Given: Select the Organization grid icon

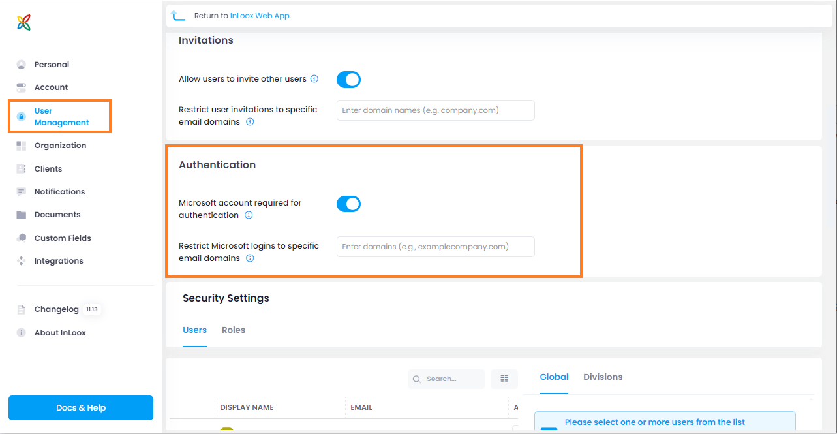Looking at the screenshot, I should point(20,145).
